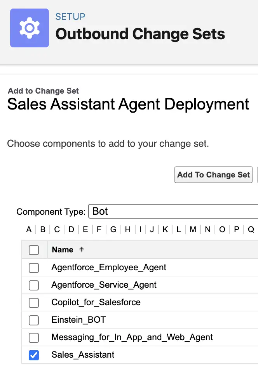
Task: Click the Add To Change Set button
Action: (x=213, y=175)
